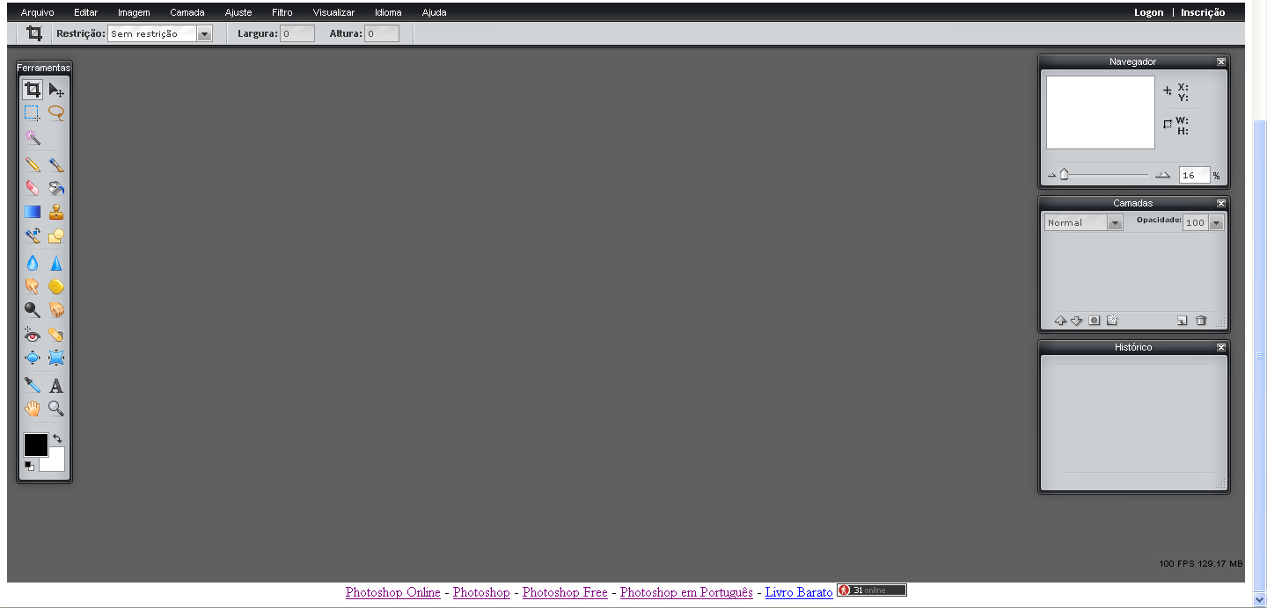The width and height of the screenshot is (1267, 608).
Task: Open the Arquivo menu
Action: [x=37, y=12]
